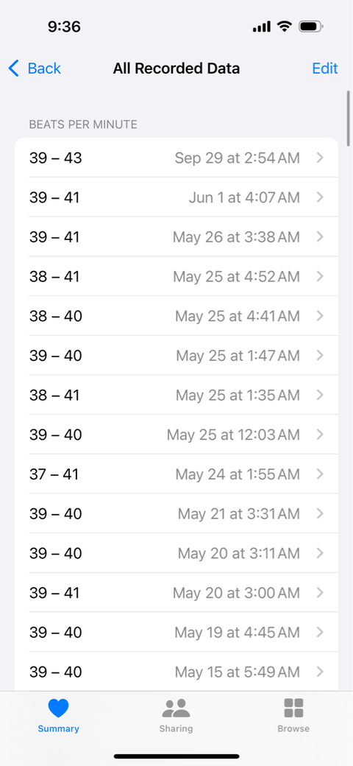Select the May 20 at 3:00 AM record
The height and width of the screenshot is (766, 353).
click(x=176, y=593)
